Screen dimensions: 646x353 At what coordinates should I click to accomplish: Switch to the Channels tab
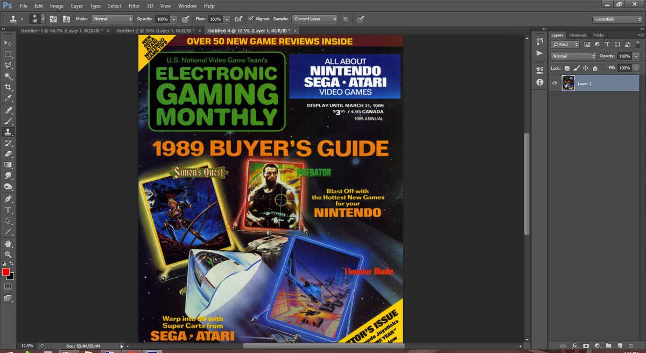[578, 35]
